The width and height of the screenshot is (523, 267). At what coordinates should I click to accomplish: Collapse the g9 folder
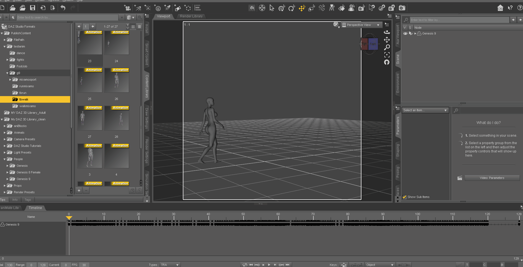tap(7, 73)
